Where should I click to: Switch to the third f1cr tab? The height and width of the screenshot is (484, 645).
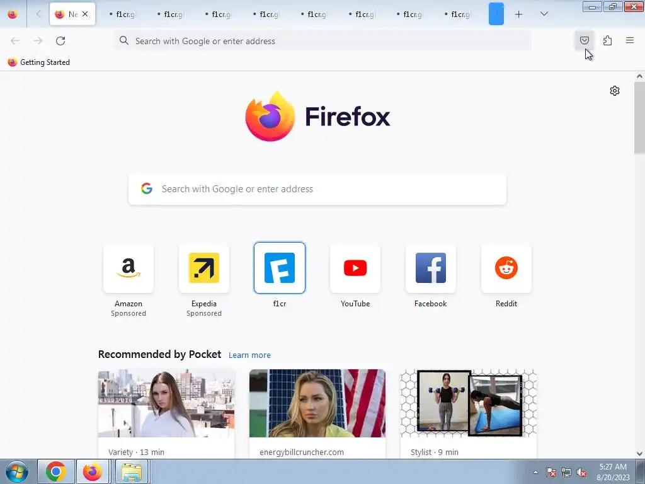[x=218, y=14]
